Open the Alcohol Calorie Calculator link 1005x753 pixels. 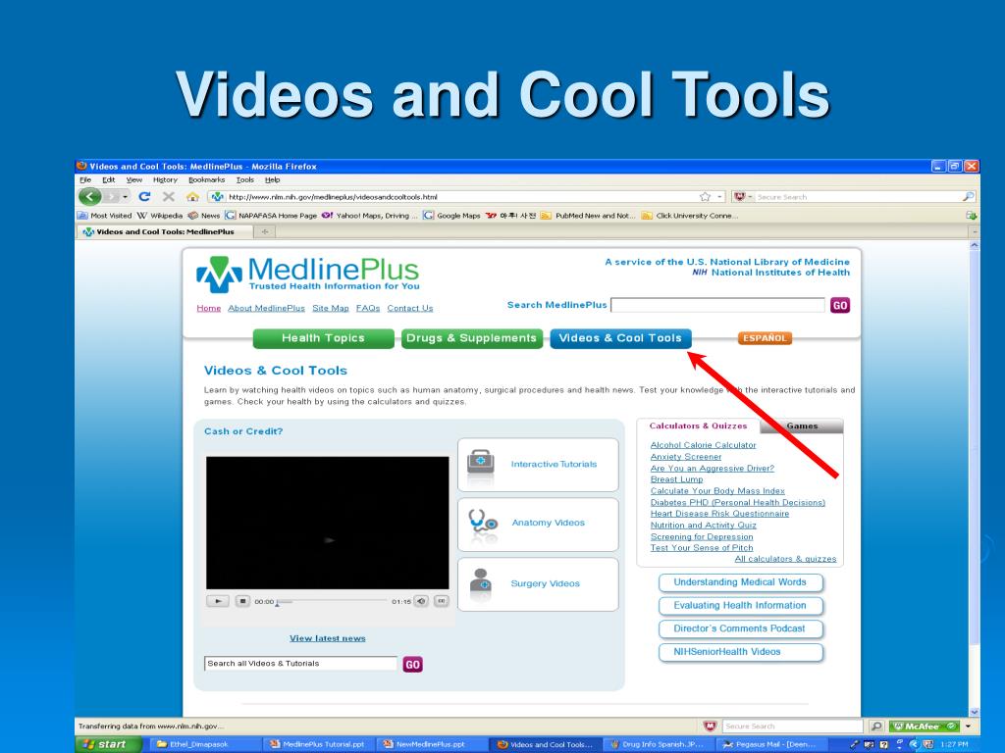[x=703, y=445]
